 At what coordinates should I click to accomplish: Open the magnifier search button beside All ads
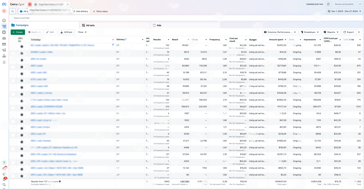point(13,11)
